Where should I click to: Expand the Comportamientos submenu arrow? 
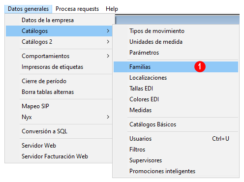click(108, 56)
